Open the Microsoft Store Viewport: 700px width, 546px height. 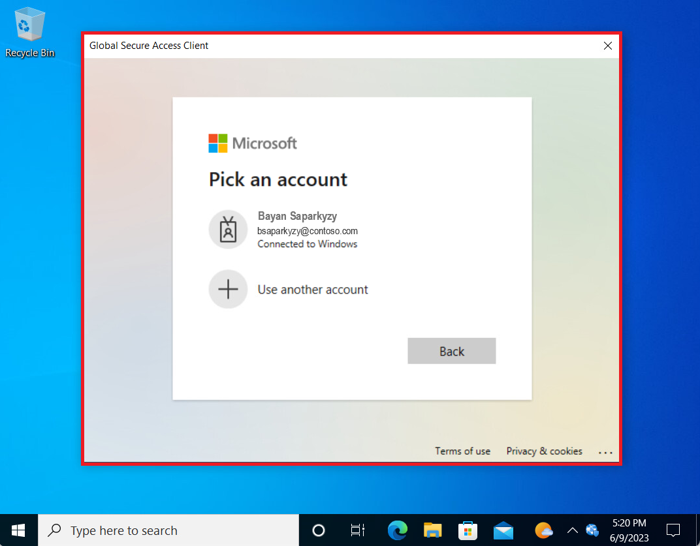click(468, 530)
